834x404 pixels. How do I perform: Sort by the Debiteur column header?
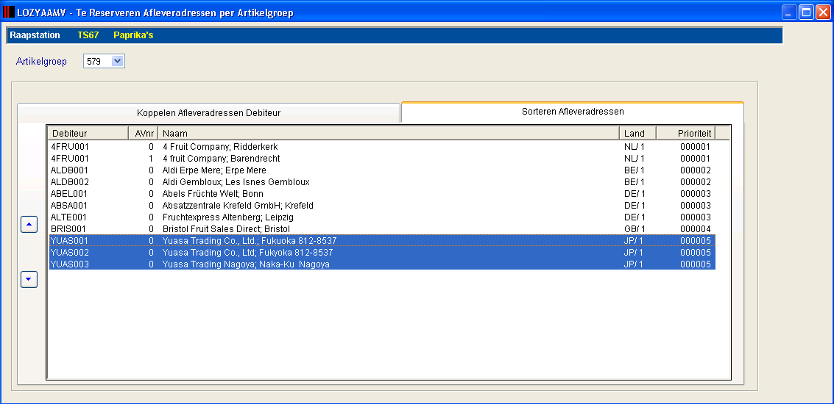coord(88,133)
